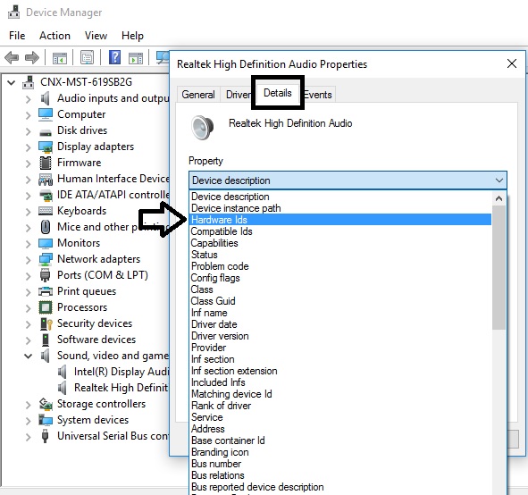Select Intel(R) Display Audio device

tap(121, 372)
